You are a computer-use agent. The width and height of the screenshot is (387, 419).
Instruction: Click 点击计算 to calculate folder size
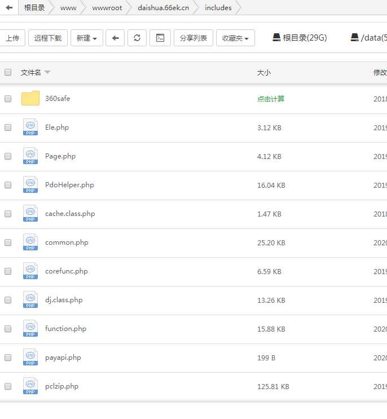click(x=271, y=99)
